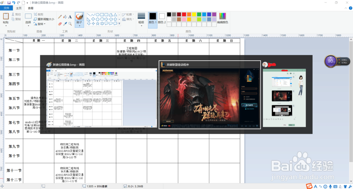Select the Pencil tool
Screen dimensions: 353x189
[x=60, y=17]
